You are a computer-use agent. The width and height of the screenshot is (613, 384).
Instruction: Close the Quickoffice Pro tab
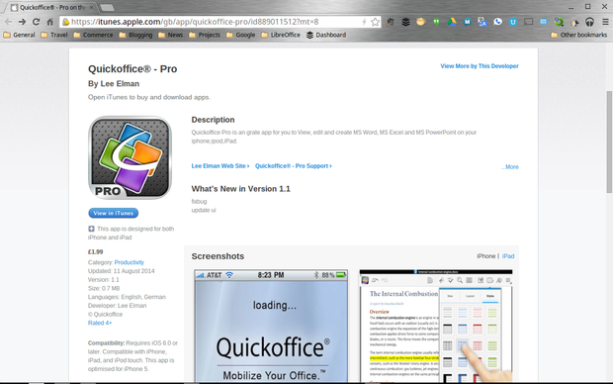click(92, 8)
